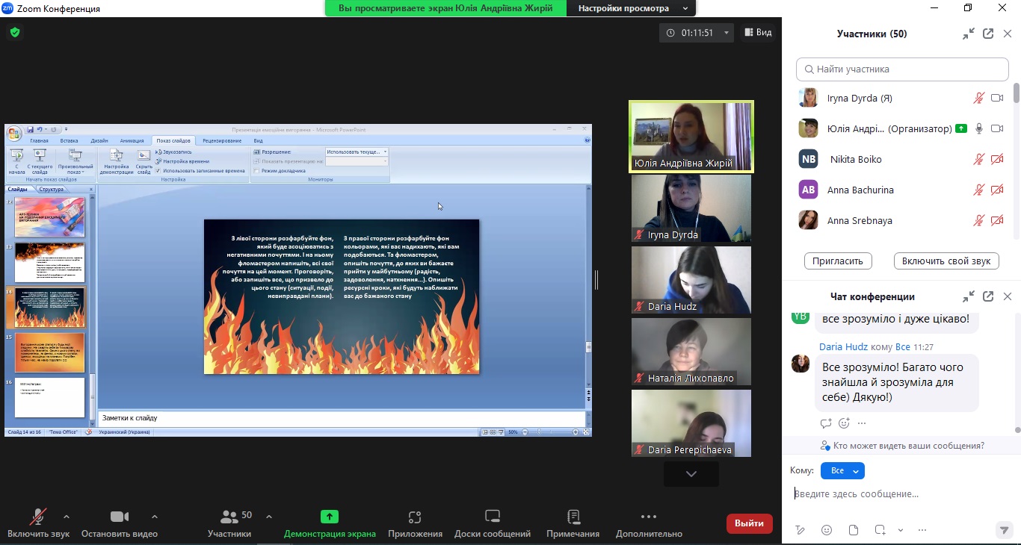This screenshot has height=545, width=1021.
Task: Open the Вид layout menu
Action: pos(757,33)
